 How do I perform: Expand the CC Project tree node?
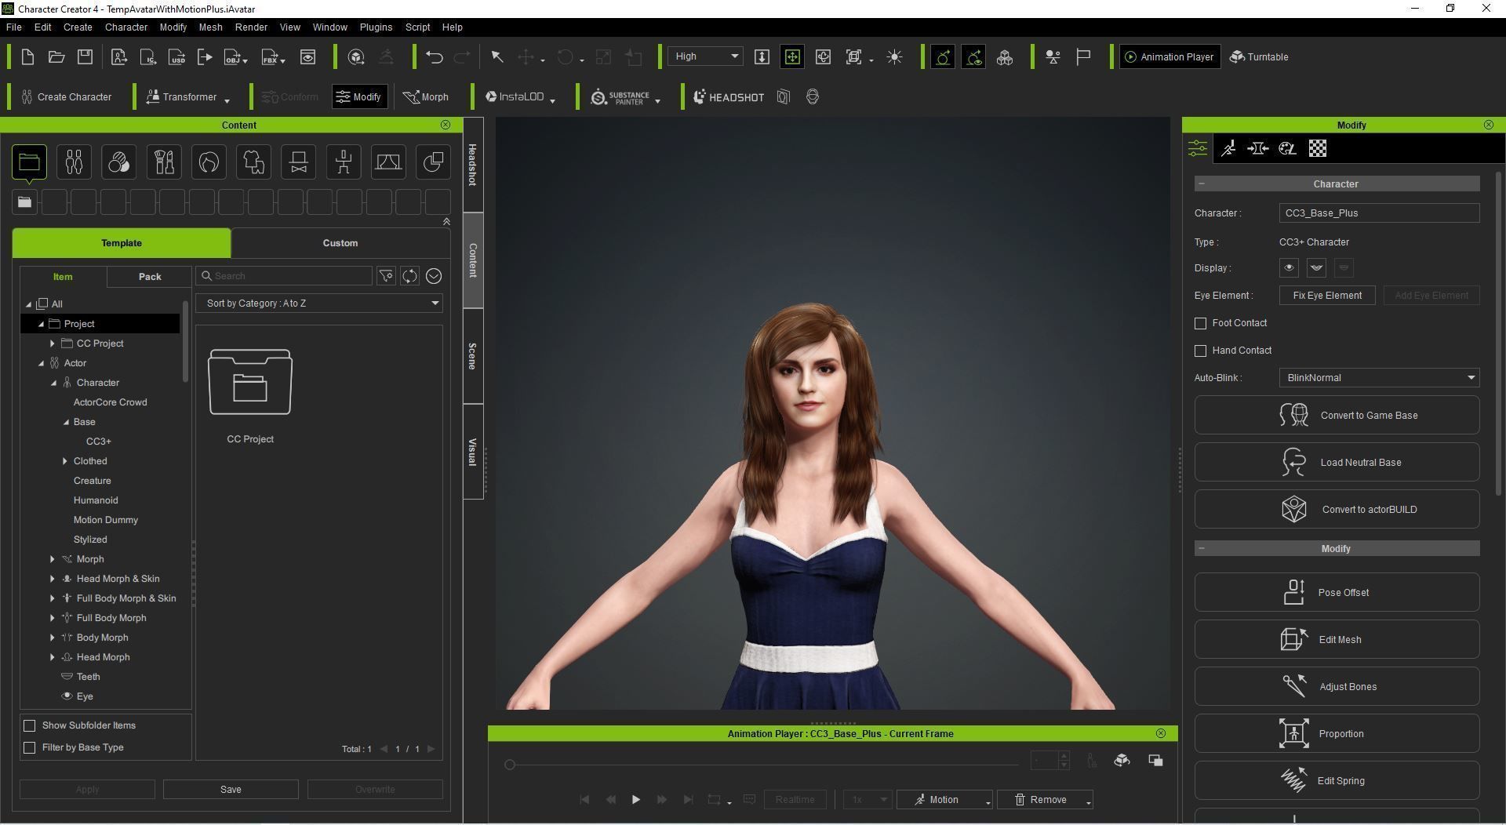click(53, 343)
